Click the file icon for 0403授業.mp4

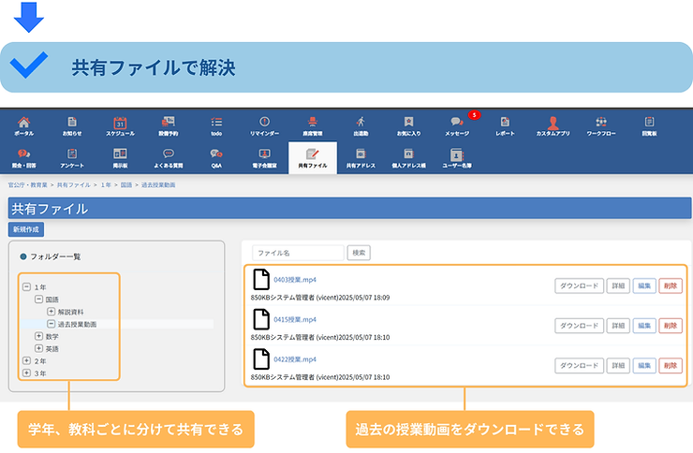(261, 281)
